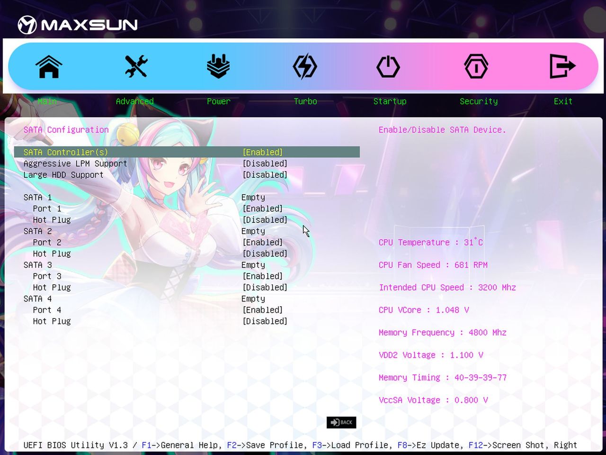This screenshot has width=606, height=455.
Task: Click the MAXSUN logo
Action: [x=78, y=25]
